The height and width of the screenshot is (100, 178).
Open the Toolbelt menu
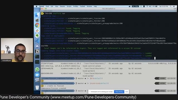82,6
